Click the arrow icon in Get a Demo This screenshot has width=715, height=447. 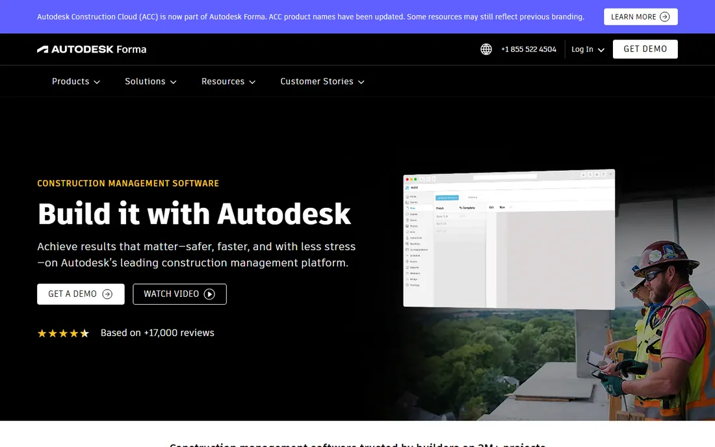(107, 294)
